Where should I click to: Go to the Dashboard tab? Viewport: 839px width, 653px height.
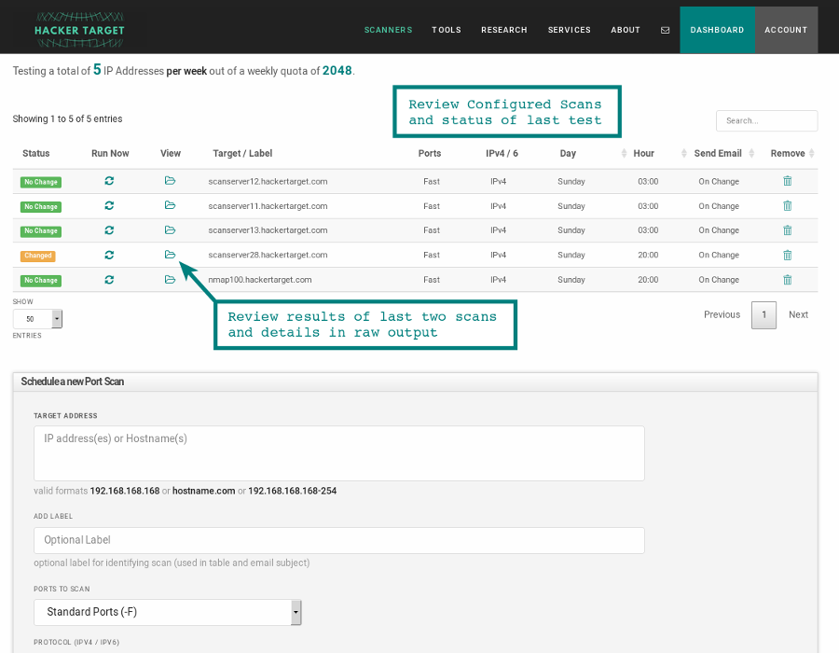pyautogui.click(x=717, y=30)
